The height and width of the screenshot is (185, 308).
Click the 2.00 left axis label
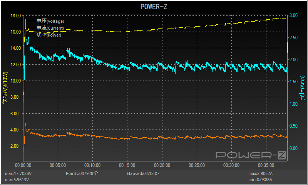(x=14, y=146)
